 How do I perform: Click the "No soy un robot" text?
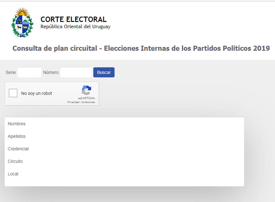click(37, 93)
